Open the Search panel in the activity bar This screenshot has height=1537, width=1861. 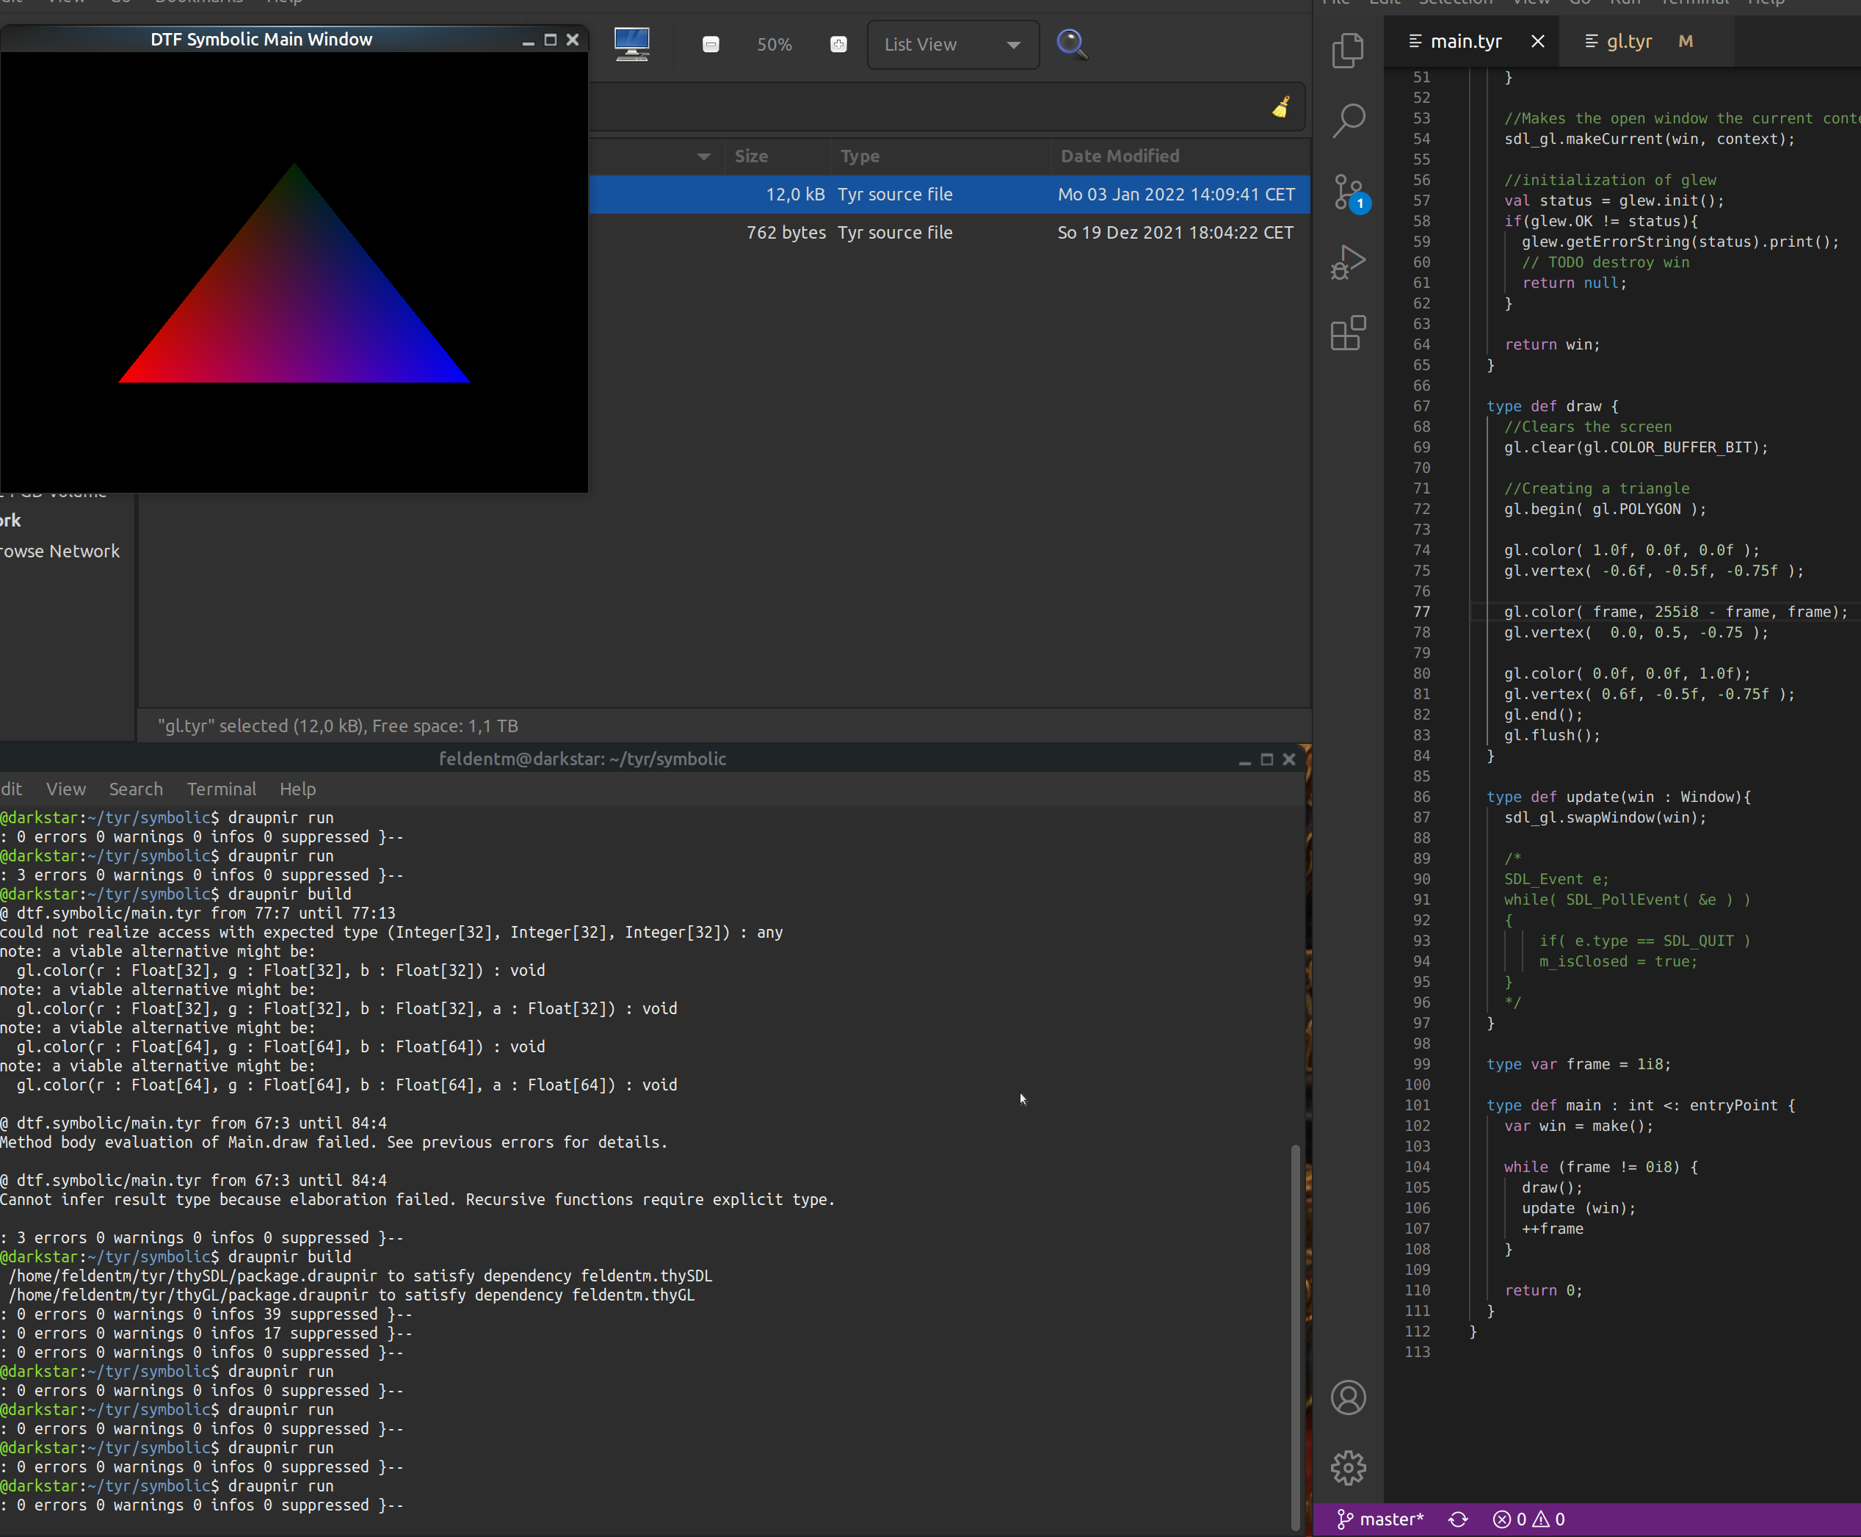pos(1348,120)
